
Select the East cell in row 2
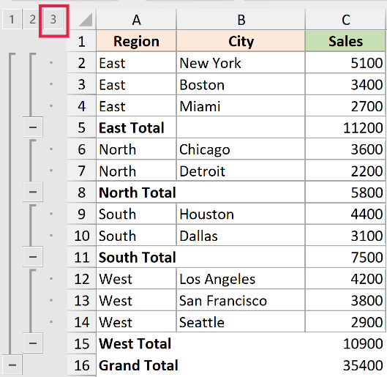pyautogui.click(x=136, y=63)
